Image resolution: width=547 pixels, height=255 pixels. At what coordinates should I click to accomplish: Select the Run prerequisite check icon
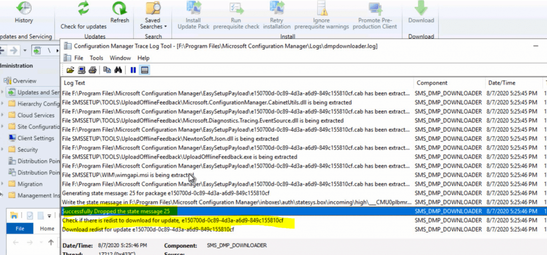tap(236, 7)
